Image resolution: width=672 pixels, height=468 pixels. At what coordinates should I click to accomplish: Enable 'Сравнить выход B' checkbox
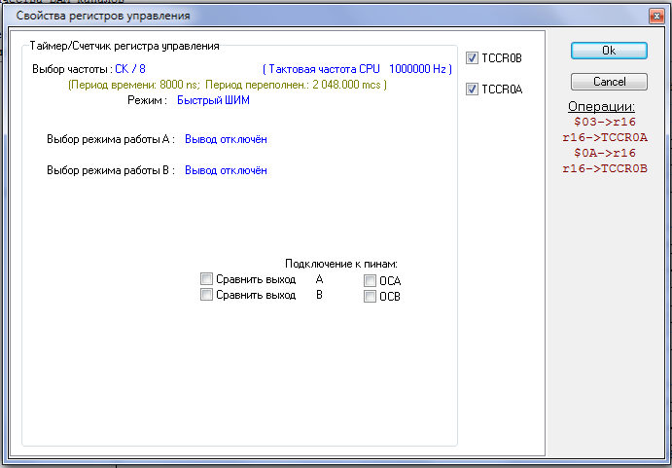206,295
